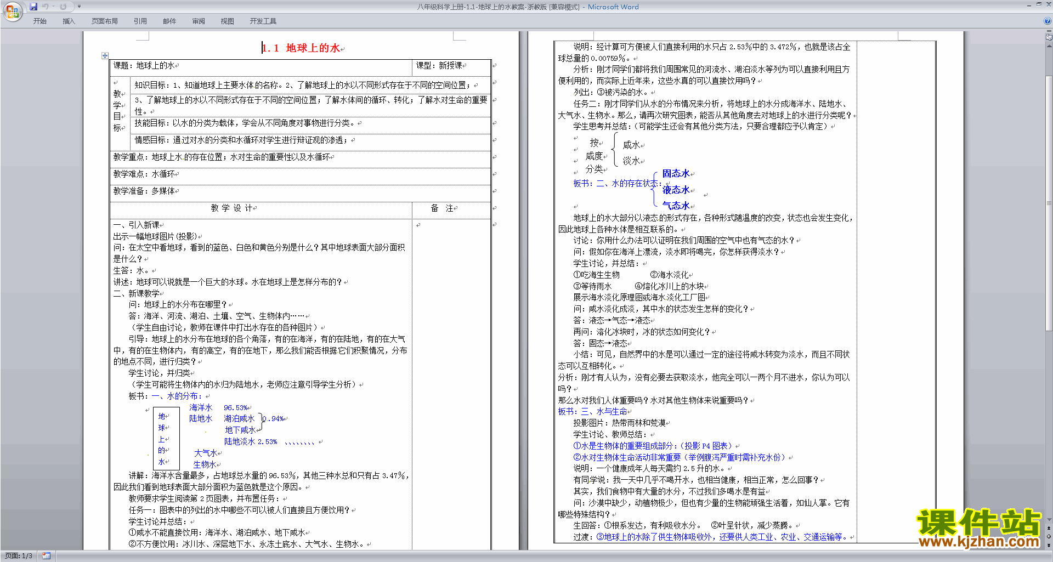Click the vertical scrollbar up arrow
The height and width of the screenshot is (562, 1053).
(x=1049, y=46)
